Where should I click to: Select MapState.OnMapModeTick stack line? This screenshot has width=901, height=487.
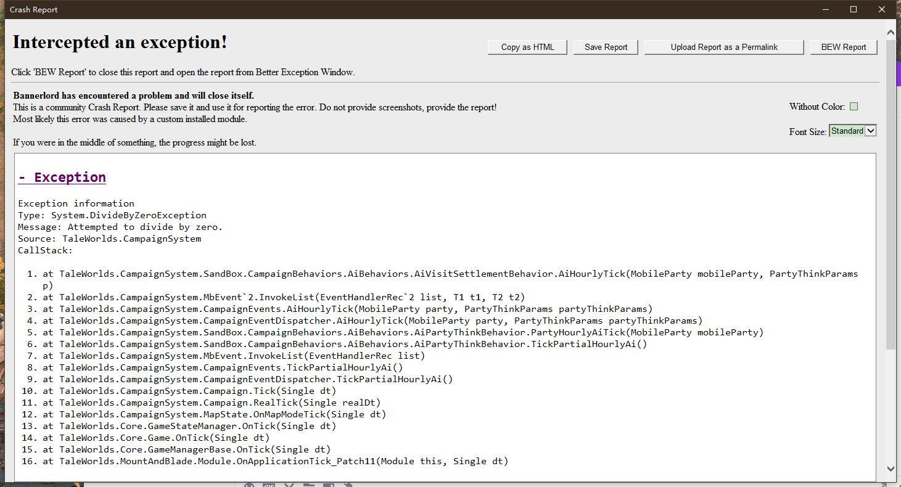pos(214,414)
